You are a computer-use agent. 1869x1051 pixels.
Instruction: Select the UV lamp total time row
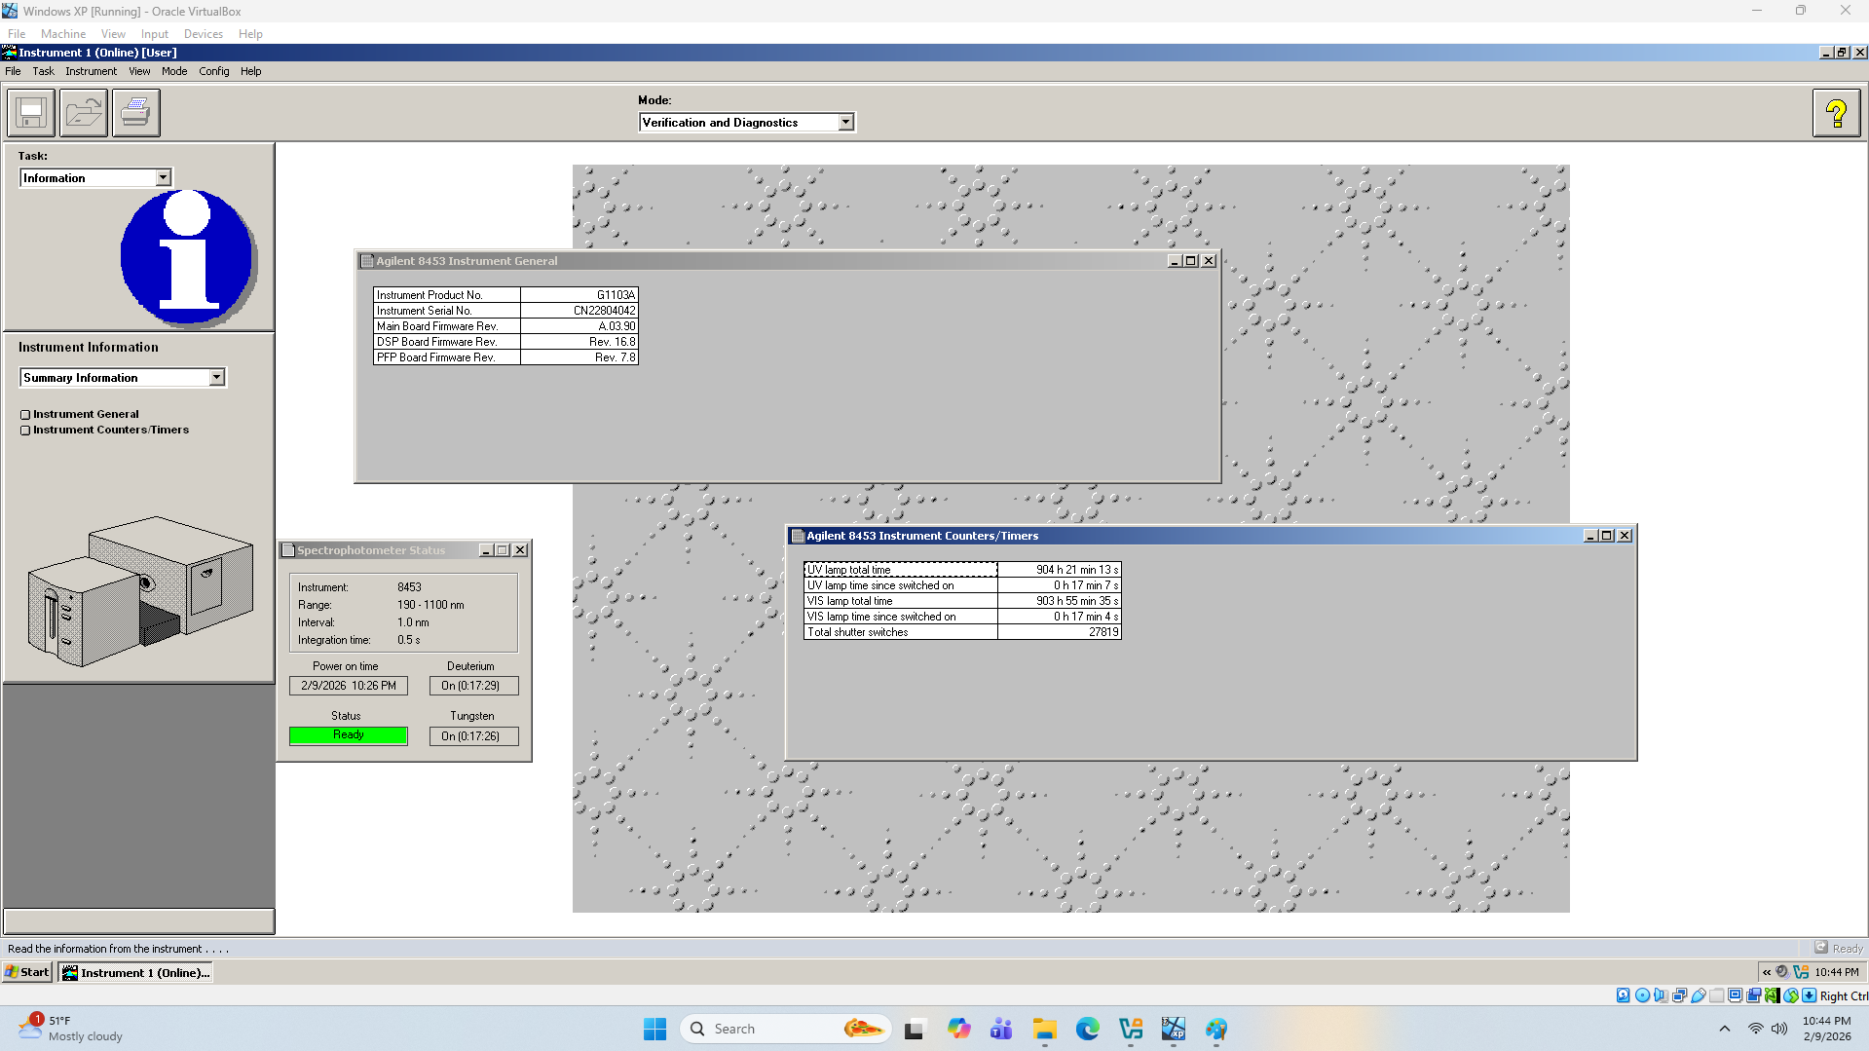coord(962,570)
